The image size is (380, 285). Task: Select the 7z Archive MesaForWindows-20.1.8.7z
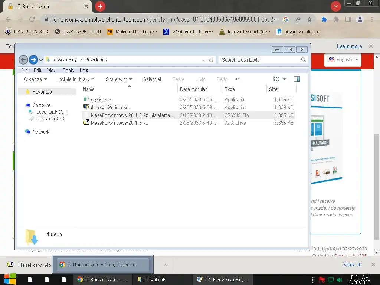(x=189, y=123)
